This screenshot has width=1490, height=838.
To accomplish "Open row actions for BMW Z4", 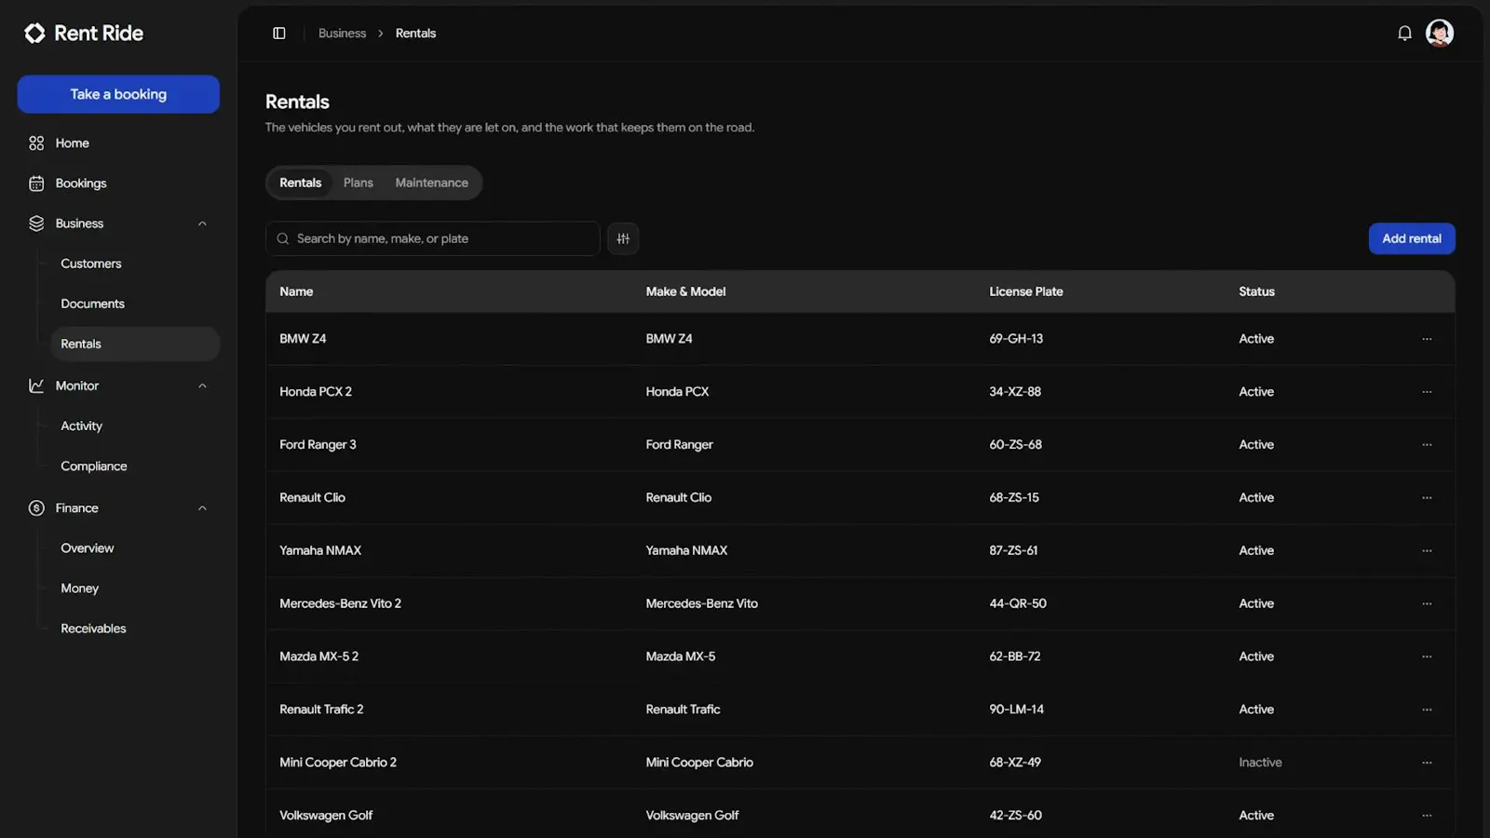I will [1427, 339].
